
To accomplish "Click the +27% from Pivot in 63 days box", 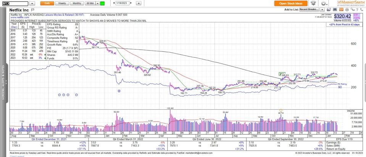I will point(344,24).
